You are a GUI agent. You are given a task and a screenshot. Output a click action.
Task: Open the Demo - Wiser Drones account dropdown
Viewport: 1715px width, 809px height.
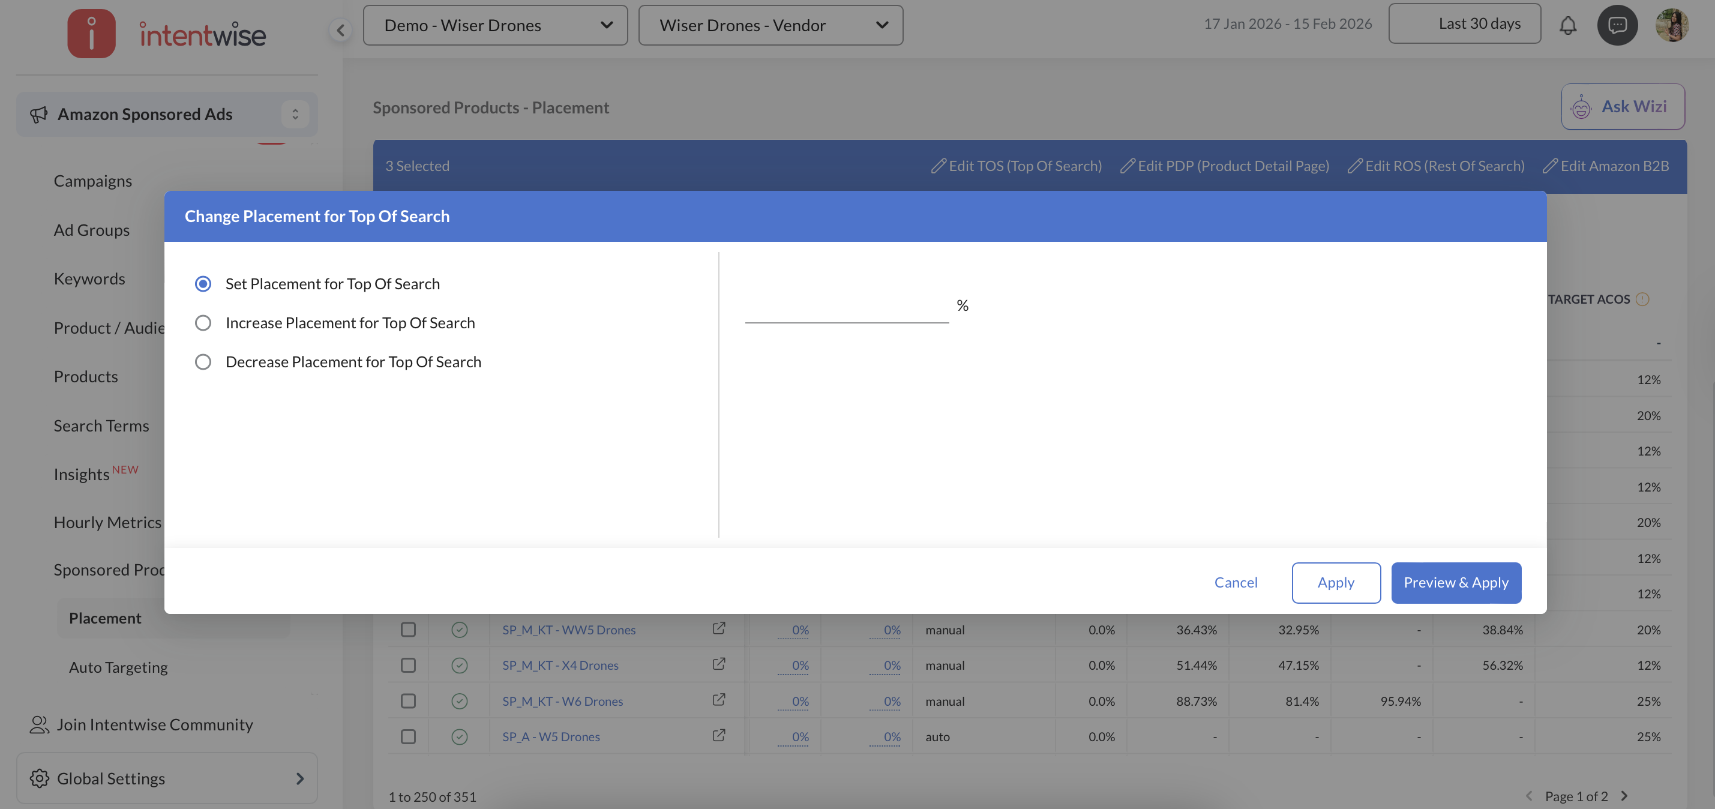pyautogui.click(x=494, y=25)
